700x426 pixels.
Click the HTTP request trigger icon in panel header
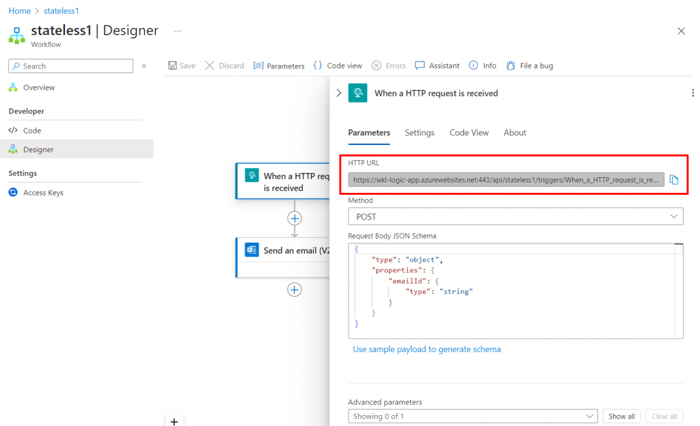(358, 93)
